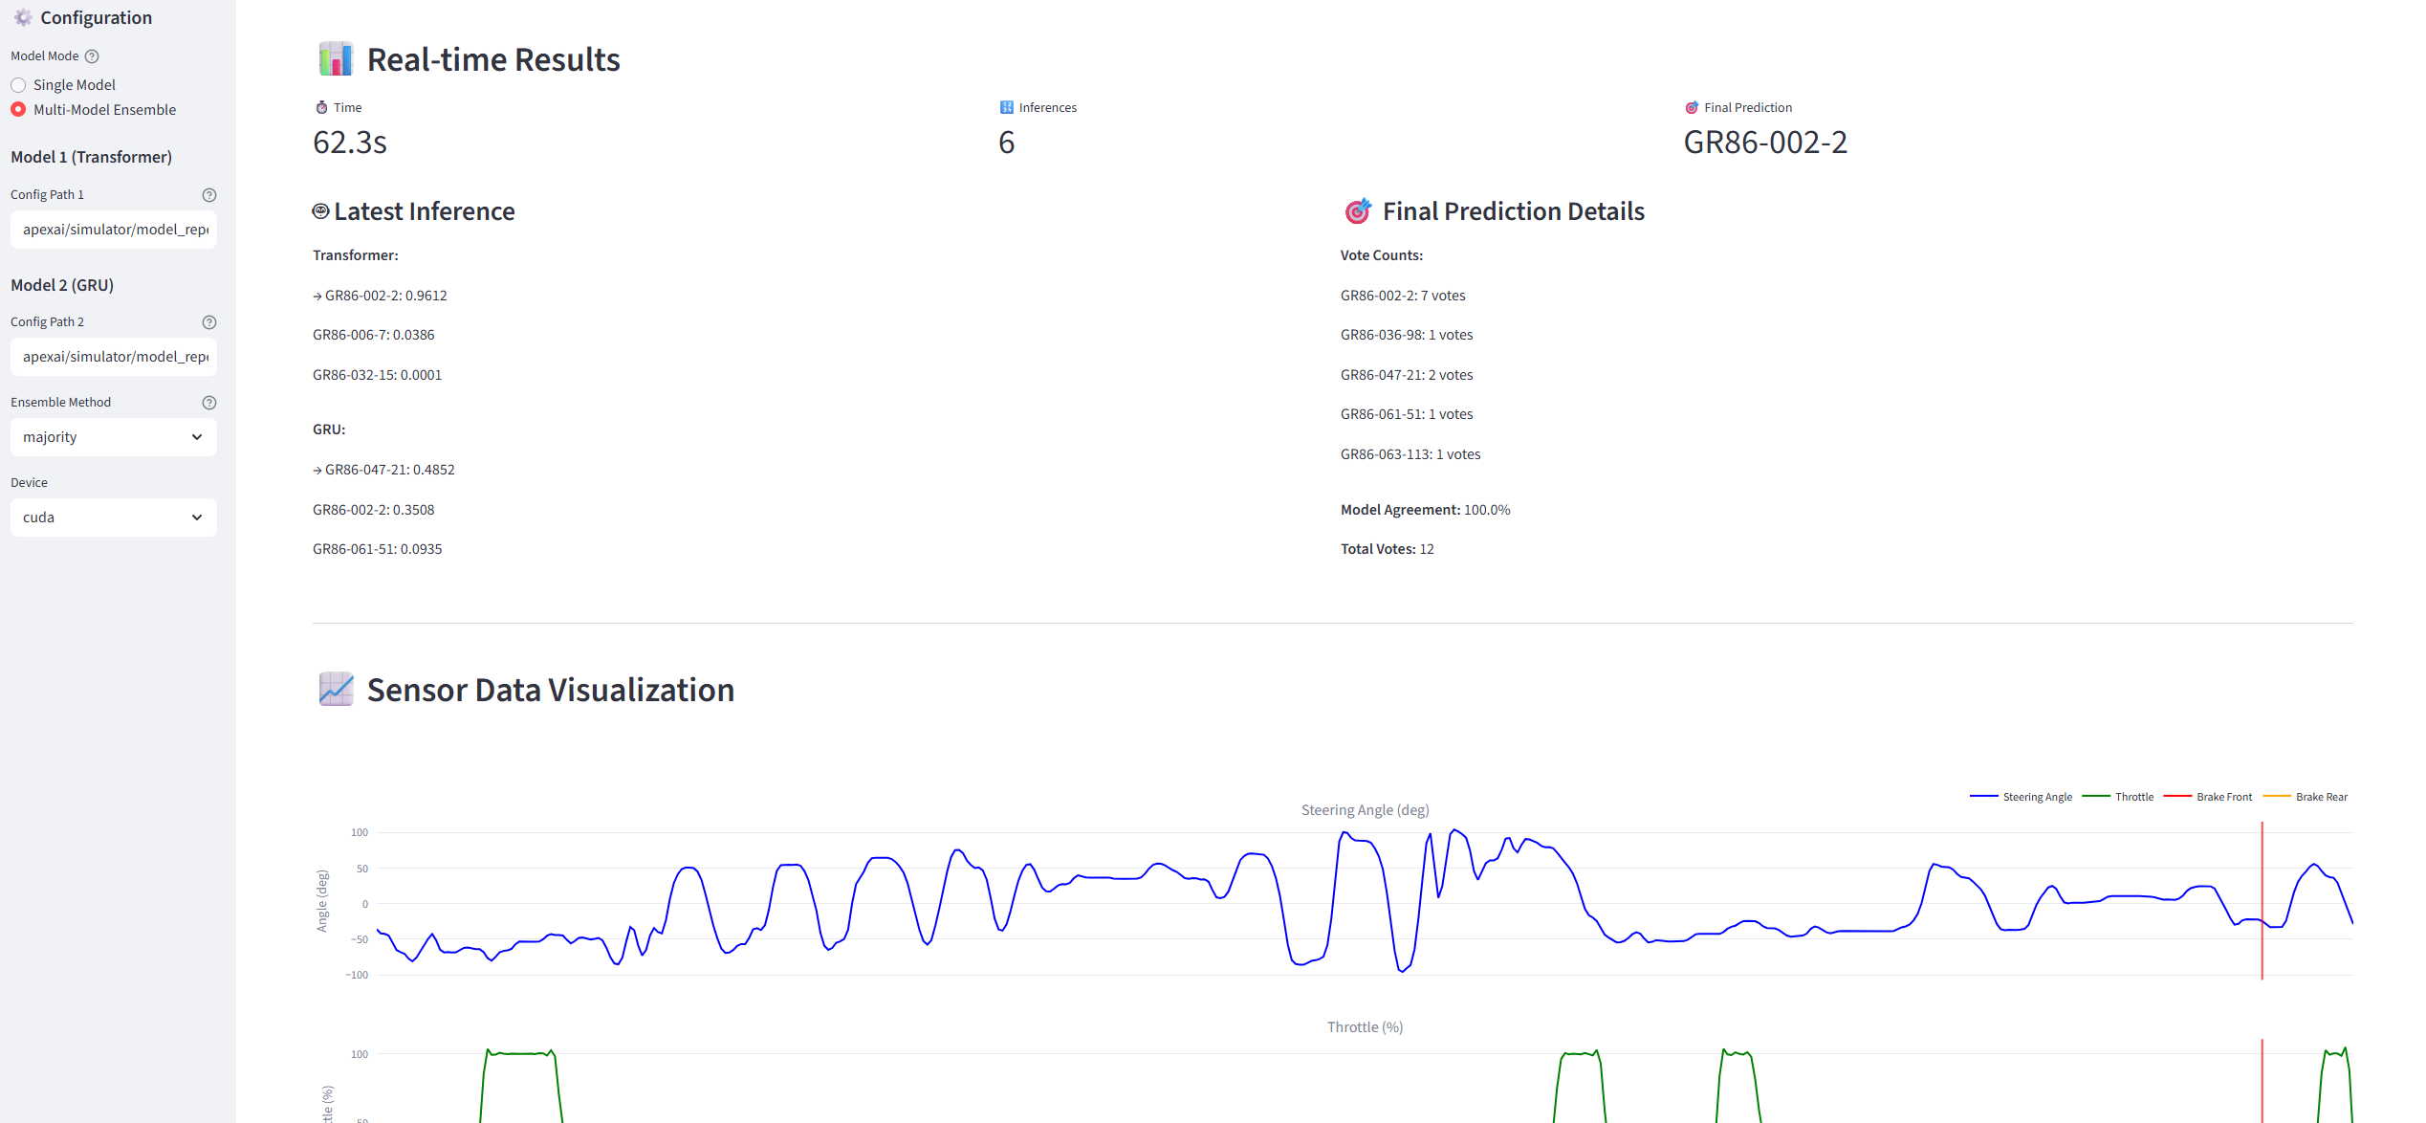
Task: Click the Config Path 2 text field
Action: tap(113, 357)
